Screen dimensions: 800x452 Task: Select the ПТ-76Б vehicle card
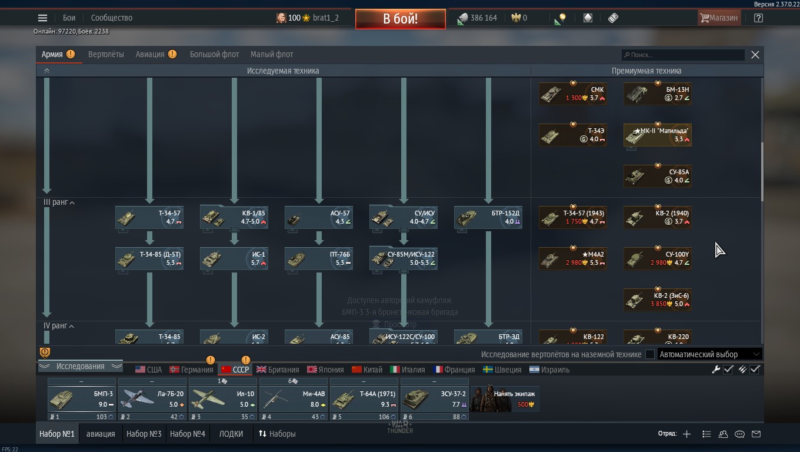(x=319, y=258)
